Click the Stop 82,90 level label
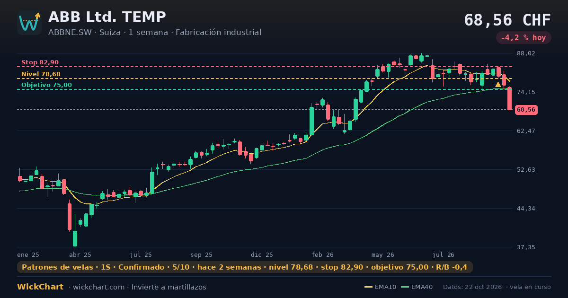The width and height of the screenshot is (568, 298). (40, 62)
